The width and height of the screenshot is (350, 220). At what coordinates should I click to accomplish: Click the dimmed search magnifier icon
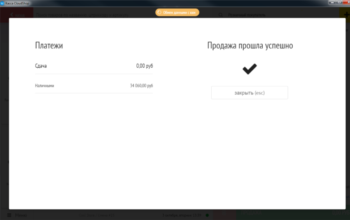coord(221,15)
